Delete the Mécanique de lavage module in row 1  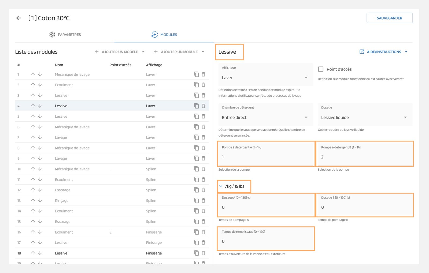(x=203, y=74)
